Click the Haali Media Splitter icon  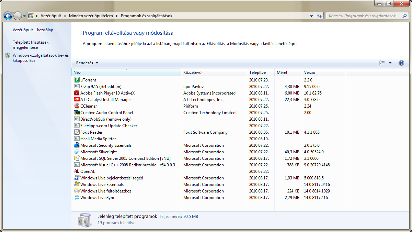click(77, 139)
